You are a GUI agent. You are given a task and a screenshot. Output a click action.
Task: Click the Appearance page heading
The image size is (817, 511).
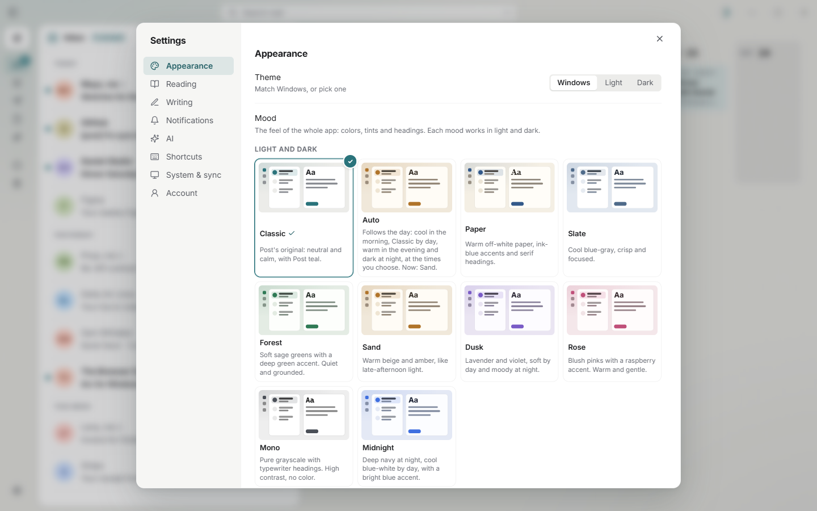[x=281, y=54]
